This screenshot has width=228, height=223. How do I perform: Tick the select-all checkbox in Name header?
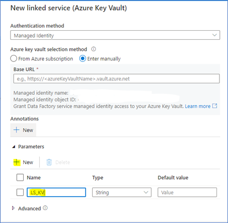pyautogui.click(x=20, y=178)
